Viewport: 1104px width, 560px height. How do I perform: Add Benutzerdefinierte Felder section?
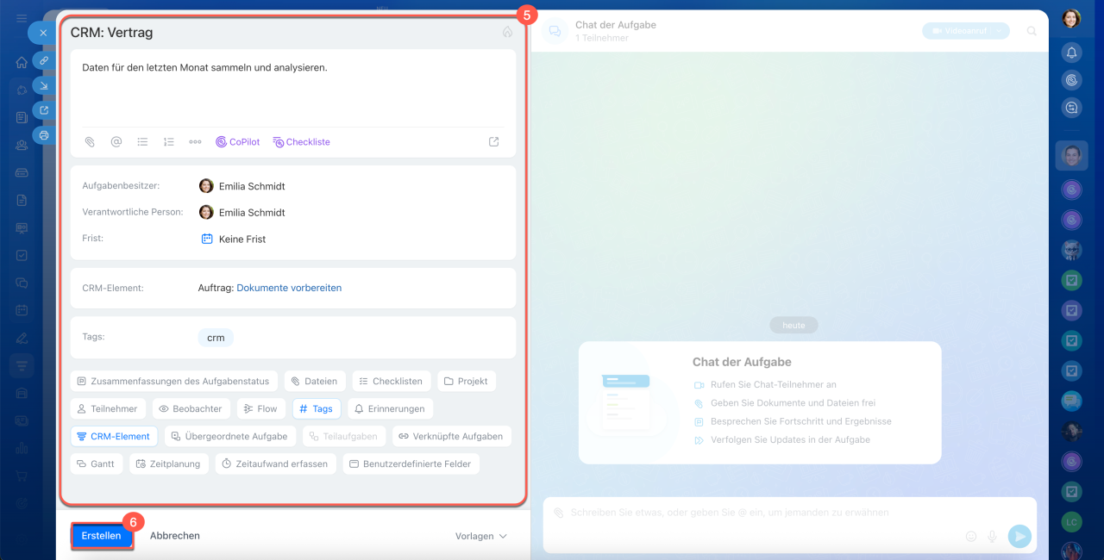pyautogui.click(x=411, y=464)
